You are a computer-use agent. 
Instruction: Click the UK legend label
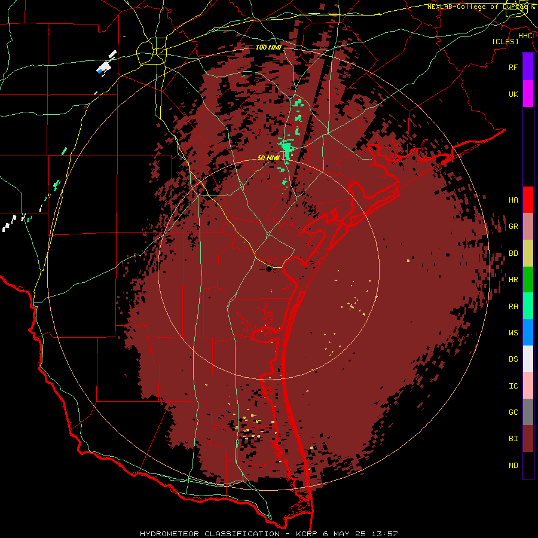pyautogui.click(x=513, y=94)
